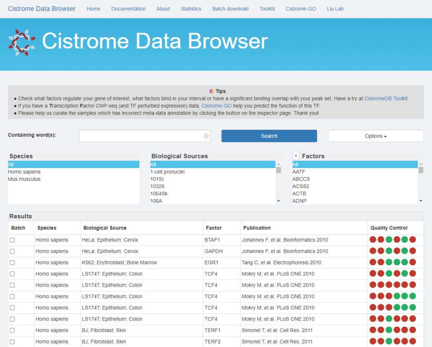Select All in the Factors list

coord(355,164)
